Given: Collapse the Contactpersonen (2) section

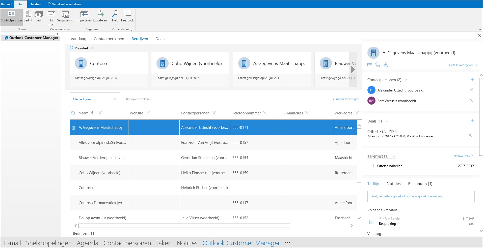Looking at the screenshot, I should pos(407,80).
